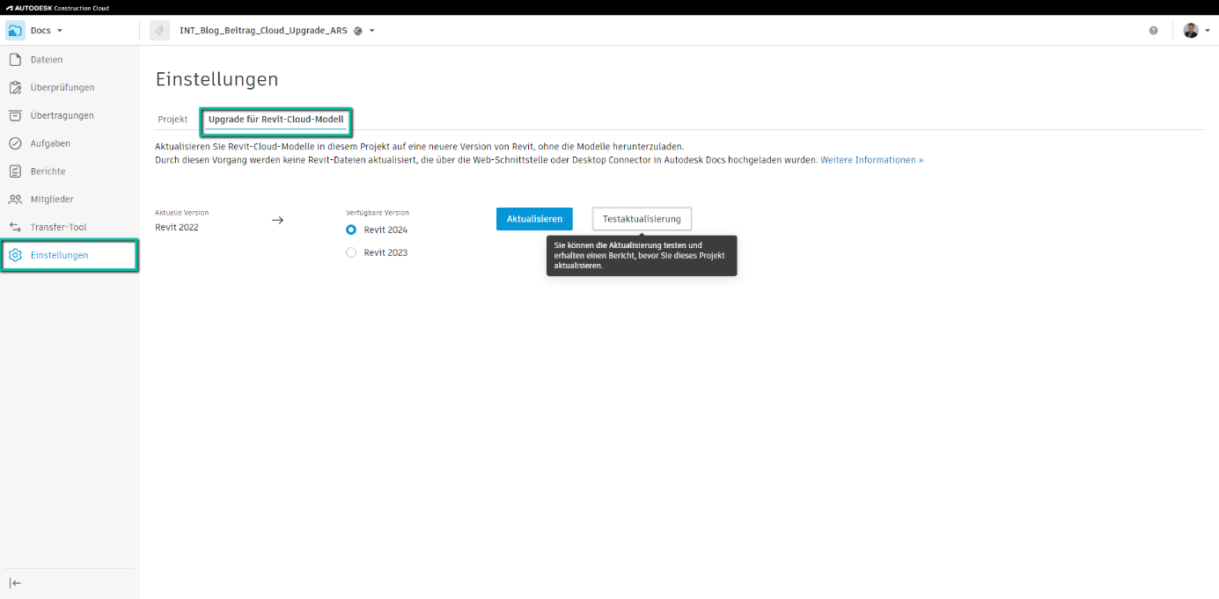Click the help question mark icon
The width and height of the screenshot is (1219, 599).
coord(1153,30)
